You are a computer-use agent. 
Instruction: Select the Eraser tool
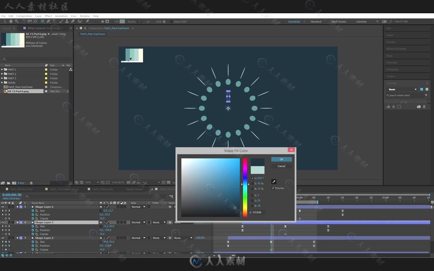click(73, 21)
